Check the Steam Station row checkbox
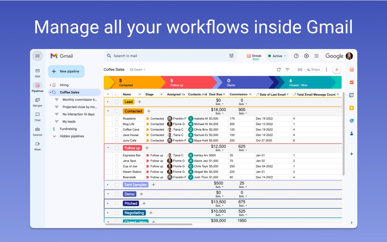 point(117,172)
